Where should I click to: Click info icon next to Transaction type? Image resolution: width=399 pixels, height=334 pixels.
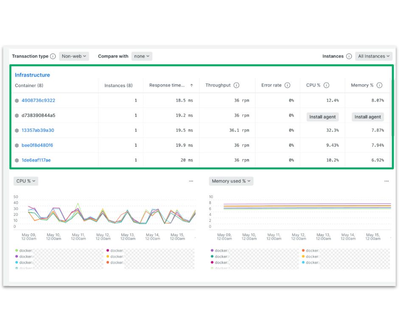point(53,56)
